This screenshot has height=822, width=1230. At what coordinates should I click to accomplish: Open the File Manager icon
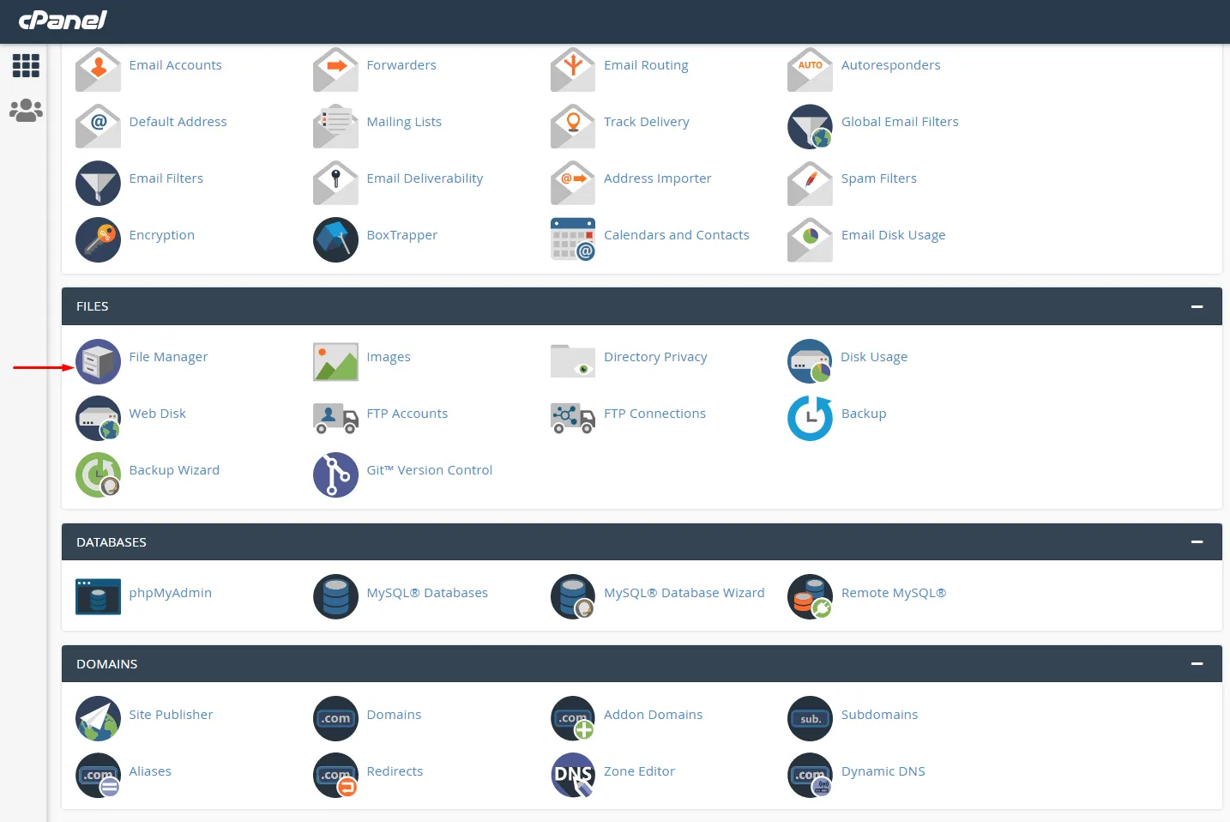[98, 361]
